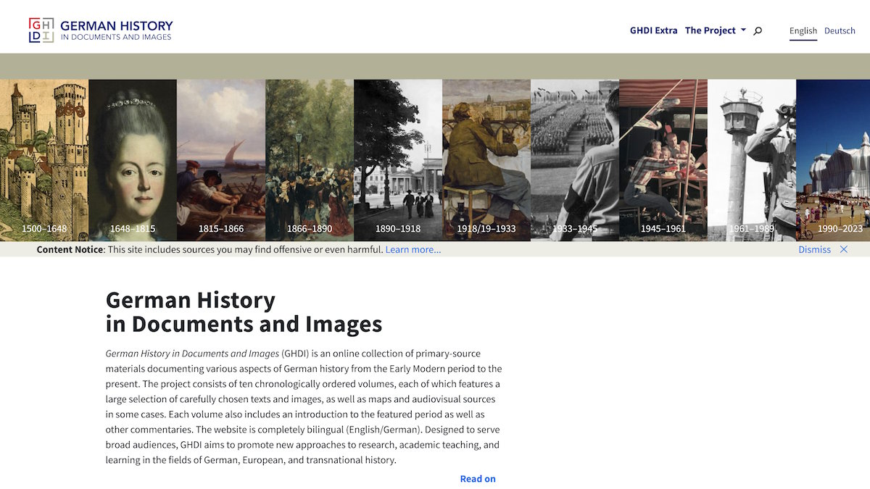Image resolution: width=870 pixels, height=489 pixels.
Task: Open the GHDI Extra menu item
Action: click(x=654, y=30)
